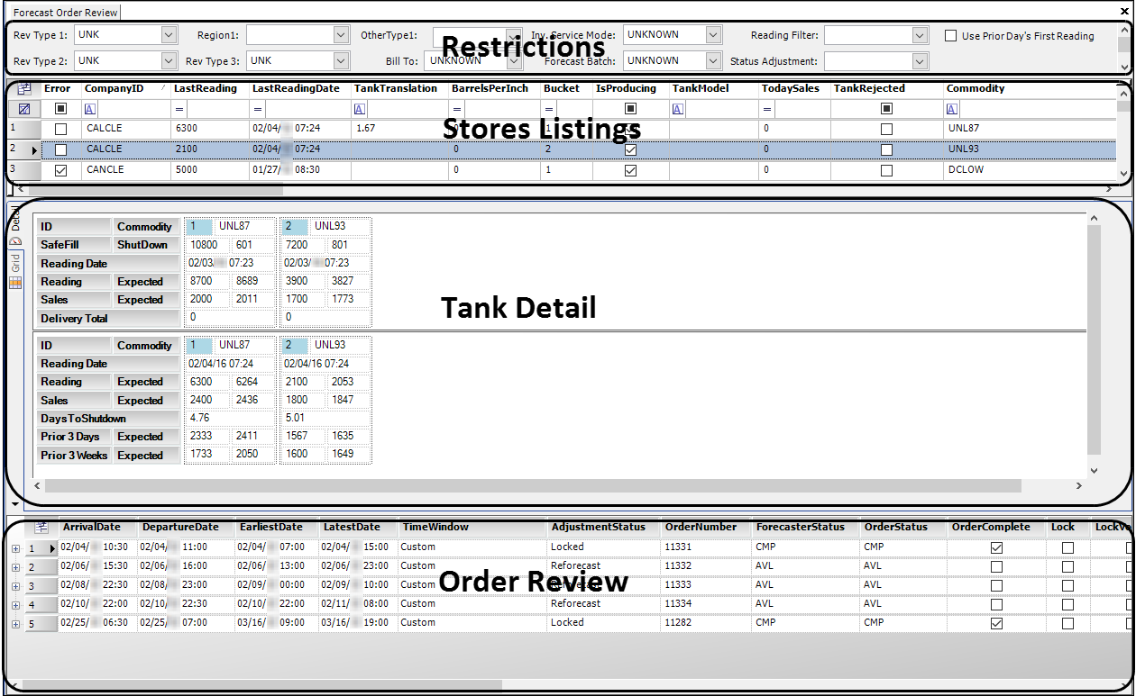Click the column chooser icon in the Order Review grid

[x=41, y=528]
